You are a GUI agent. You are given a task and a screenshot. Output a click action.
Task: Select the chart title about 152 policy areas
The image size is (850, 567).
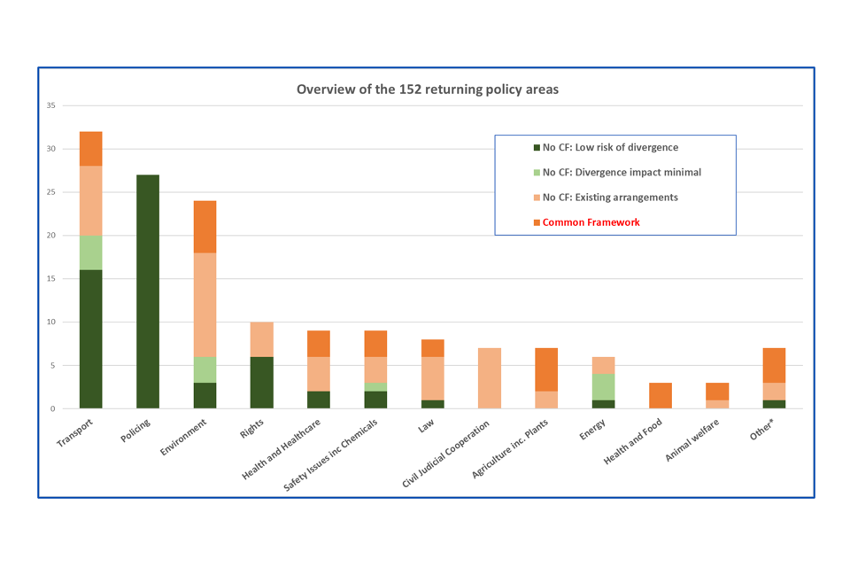pos(427,89)
